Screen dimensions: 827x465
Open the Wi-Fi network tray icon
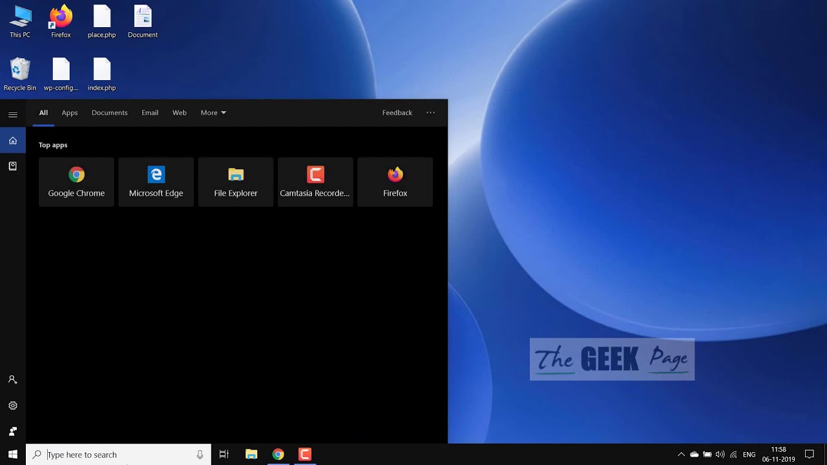coord(733,455)
